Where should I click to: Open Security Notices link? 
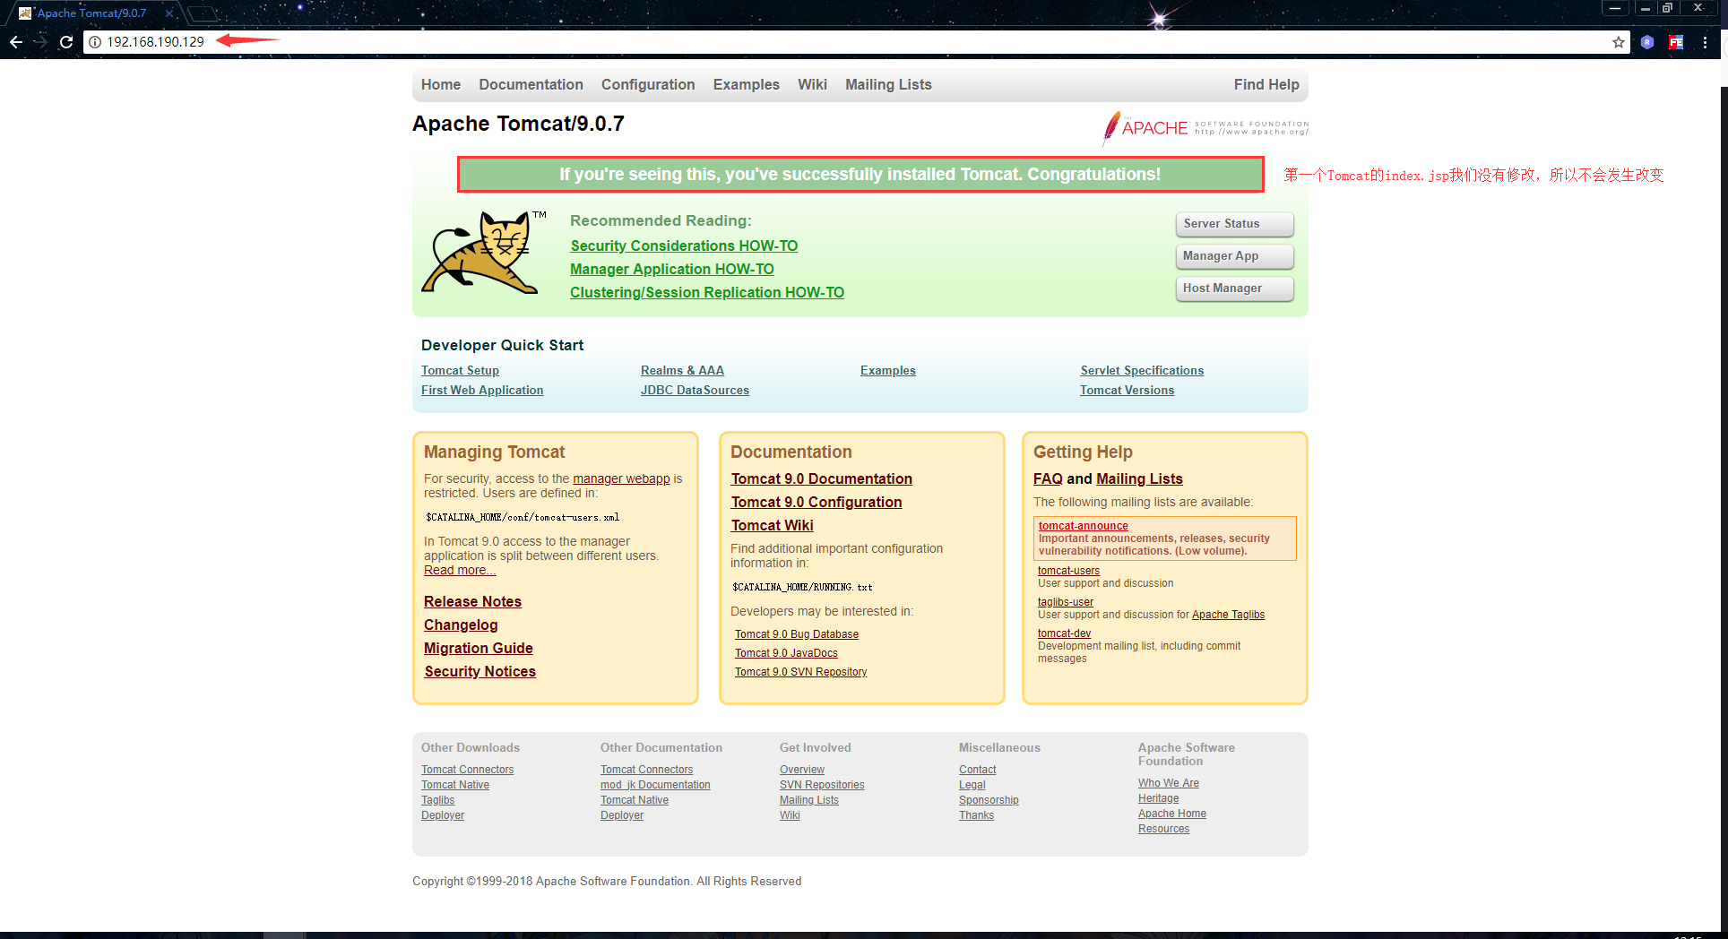(480, 671)
